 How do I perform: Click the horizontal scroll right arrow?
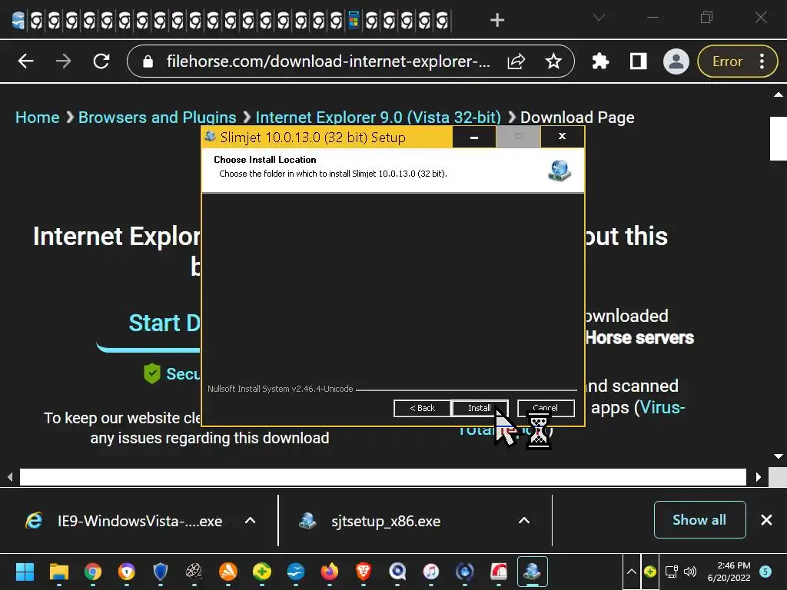point(758,477)
